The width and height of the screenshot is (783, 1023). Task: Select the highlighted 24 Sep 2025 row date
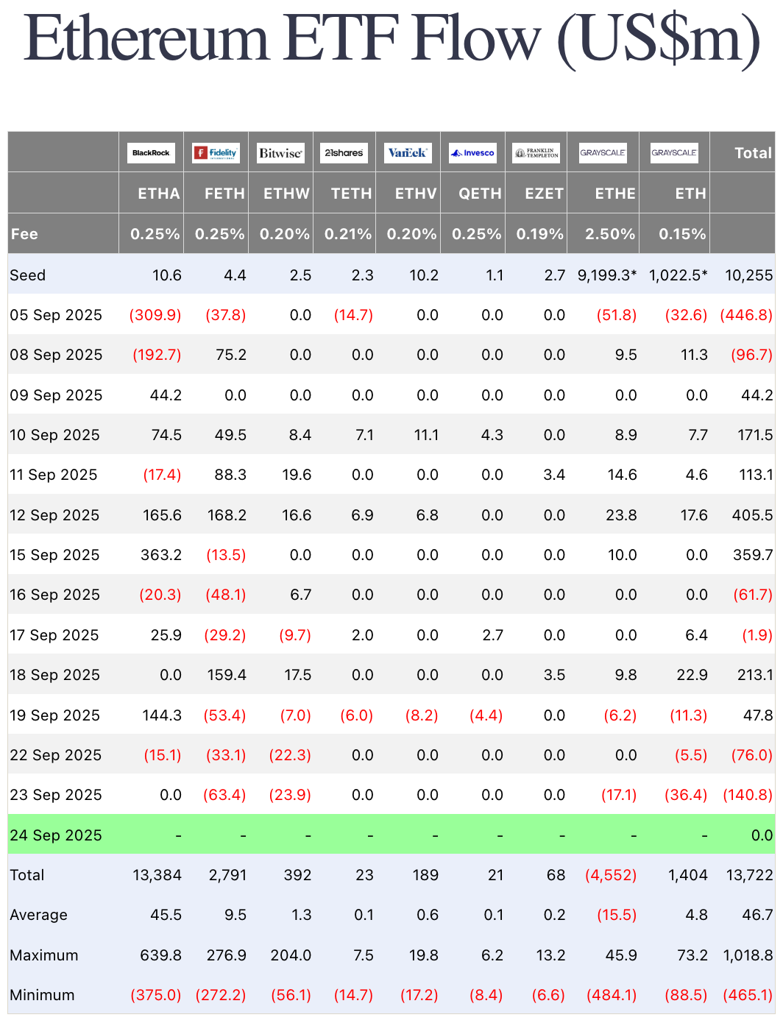pyautogui.click(x=56, y=835)
